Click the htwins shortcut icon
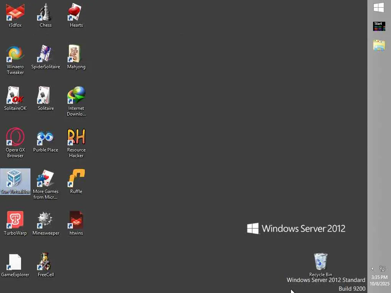 pos(76,223)
